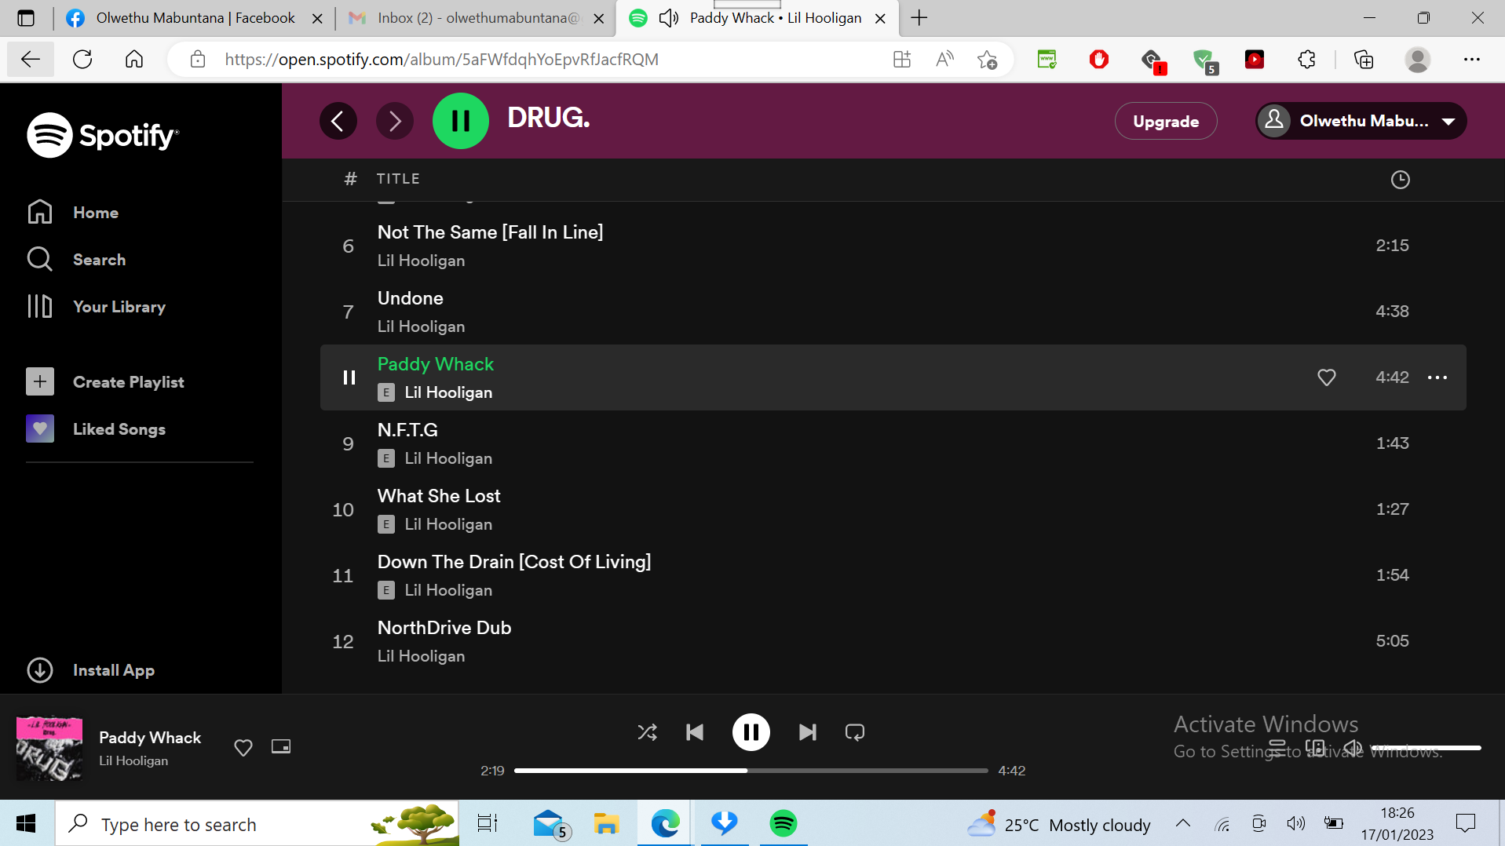
Task: Pause playback with the green header button
Action: [x=461, y=121]
